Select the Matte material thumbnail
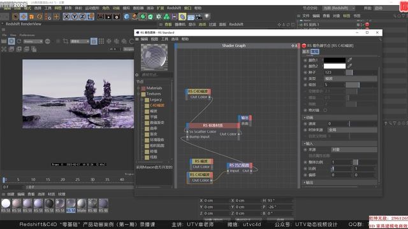This screenshot has width=408, height=229. click(x=82, y=205)
